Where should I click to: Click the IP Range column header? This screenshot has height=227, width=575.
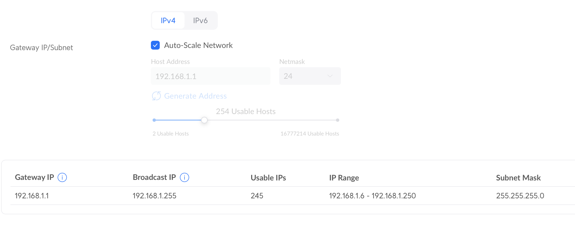pos(344,178)
